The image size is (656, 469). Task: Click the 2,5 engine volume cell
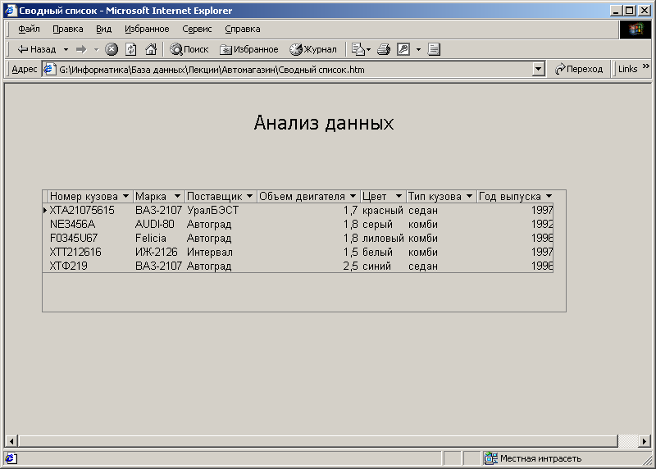(351, 266)
